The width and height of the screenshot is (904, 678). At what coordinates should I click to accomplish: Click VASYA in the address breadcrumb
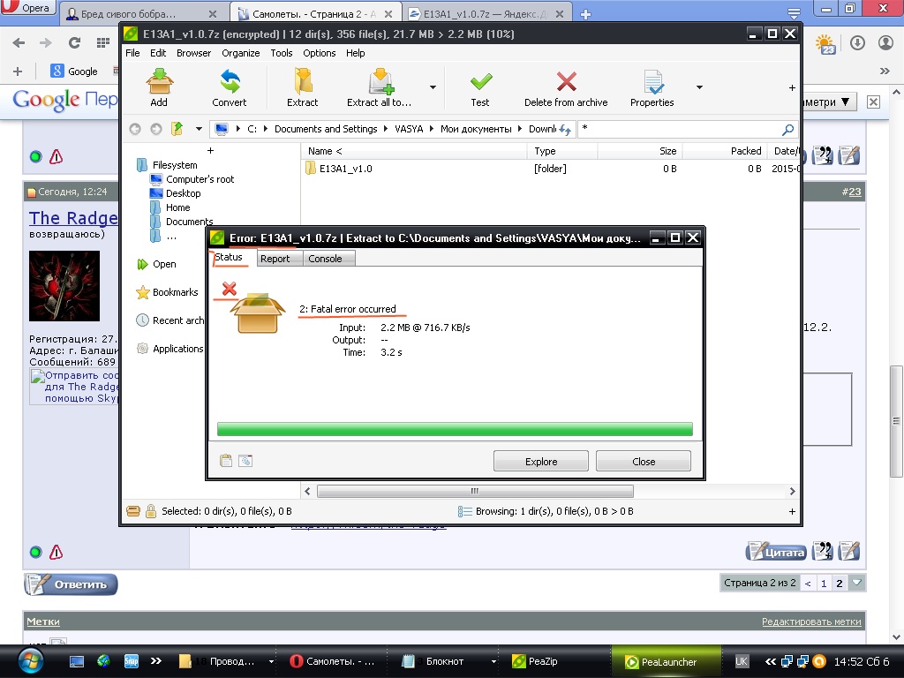pyautogui.click(x=409, y=129)
